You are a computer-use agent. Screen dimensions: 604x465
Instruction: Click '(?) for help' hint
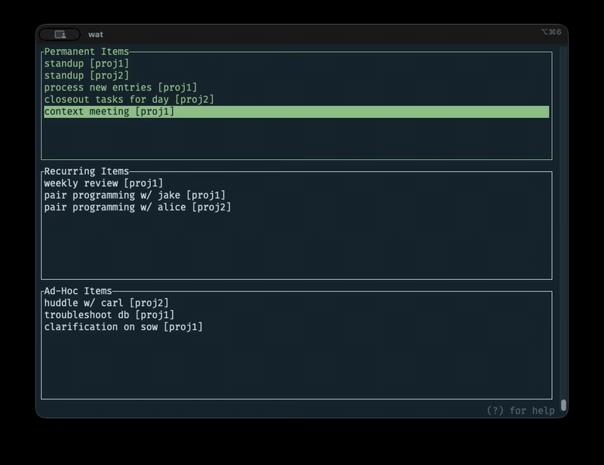[x=520, y=411]
